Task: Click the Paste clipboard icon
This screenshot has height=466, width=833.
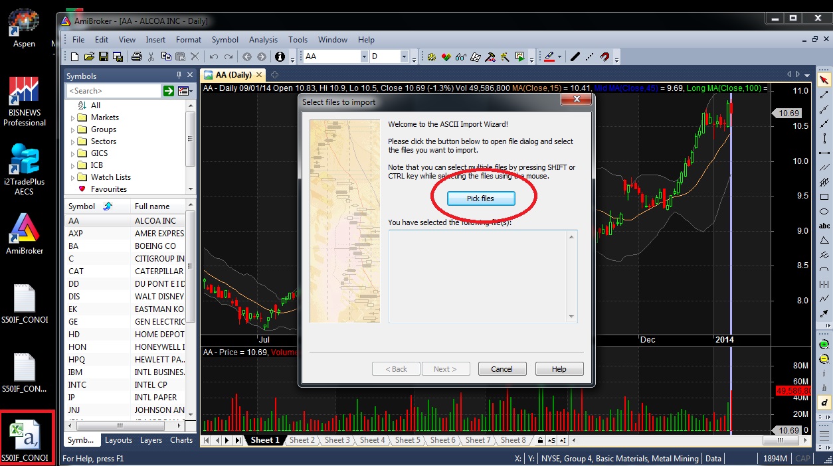Action: pyautogui.click(x=180, y=57)
